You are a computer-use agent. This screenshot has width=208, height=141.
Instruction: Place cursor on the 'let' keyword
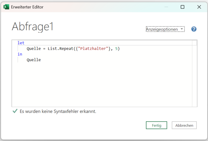pos(21,43)
